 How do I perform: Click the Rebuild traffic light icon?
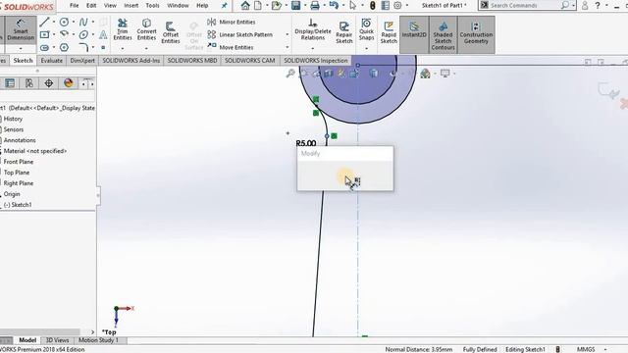pyautogui.click(x=373, y=6)
